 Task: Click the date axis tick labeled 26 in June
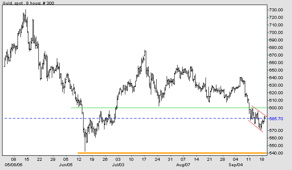point(105,160)
